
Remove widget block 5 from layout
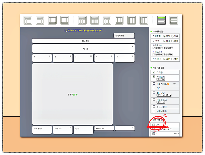[x=132, y=56]
